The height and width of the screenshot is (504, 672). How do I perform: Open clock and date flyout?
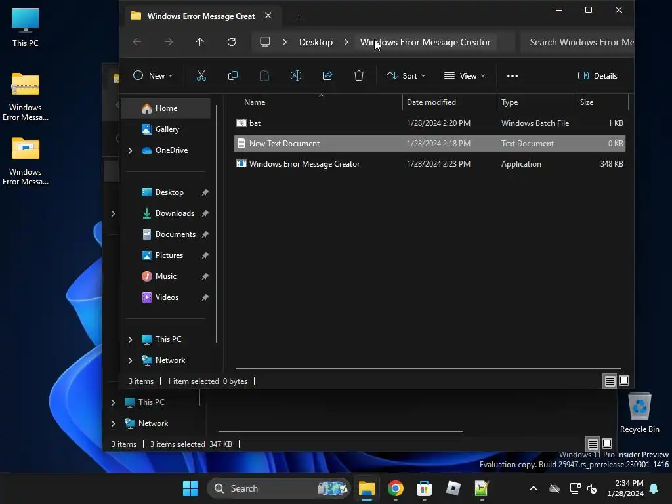[x=625, y=488]
